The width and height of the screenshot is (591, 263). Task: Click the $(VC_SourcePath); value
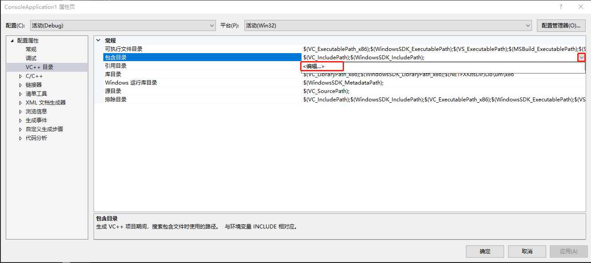326,91
